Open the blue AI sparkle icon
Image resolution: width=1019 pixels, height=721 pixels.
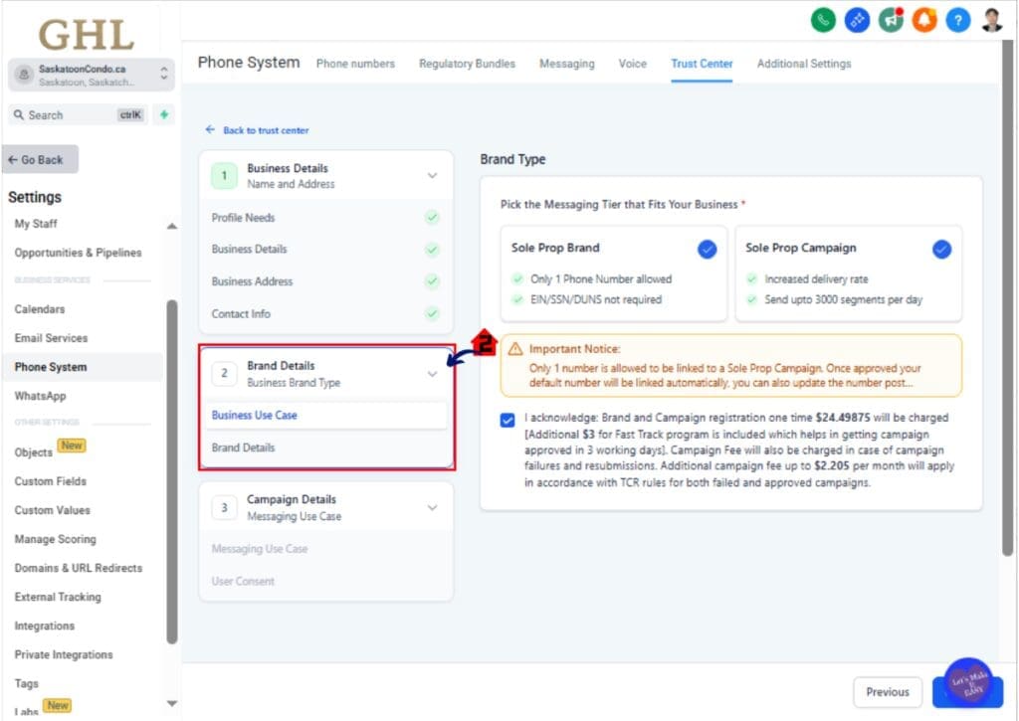(x=857, y=19)
